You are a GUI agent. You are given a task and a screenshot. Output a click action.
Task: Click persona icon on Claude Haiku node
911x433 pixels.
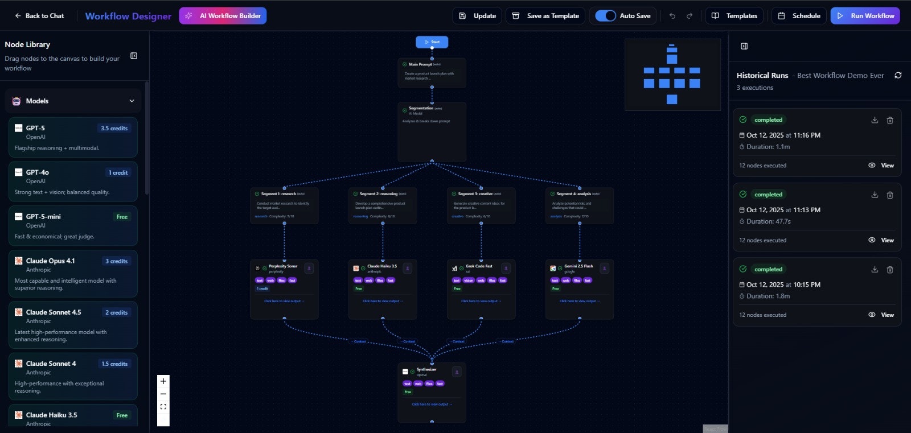tap(408, 268)
